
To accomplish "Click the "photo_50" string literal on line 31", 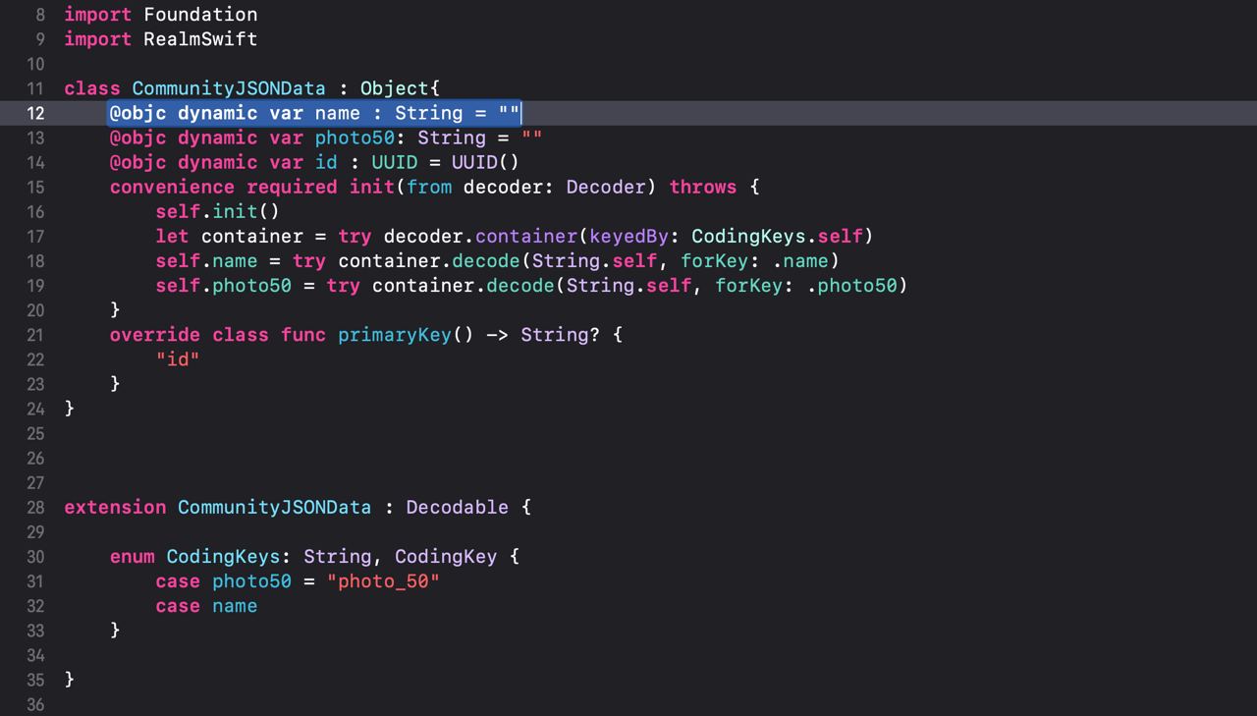I will tap(383, 581).
